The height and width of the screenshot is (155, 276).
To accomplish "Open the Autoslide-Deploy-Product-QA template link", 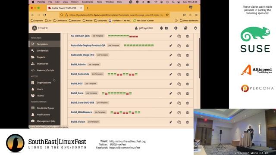I will point(88,45).
